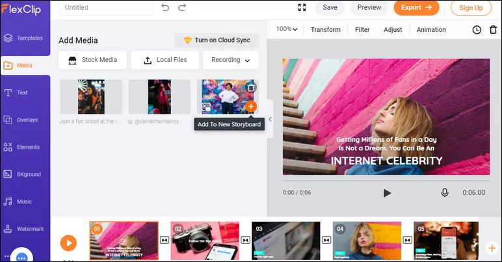502x262 pixels.
Task: Click the Sign Up button
Action: [x=471, y=8]
